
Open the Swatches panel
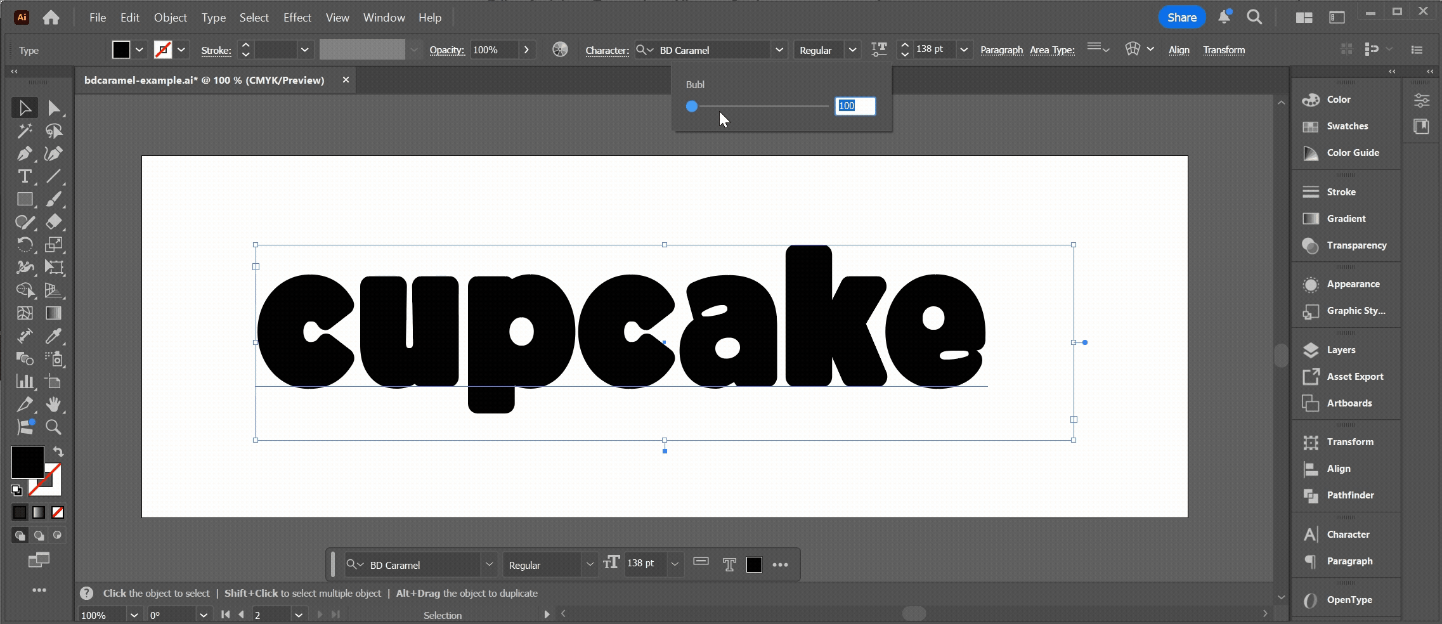click(1347, 126)
